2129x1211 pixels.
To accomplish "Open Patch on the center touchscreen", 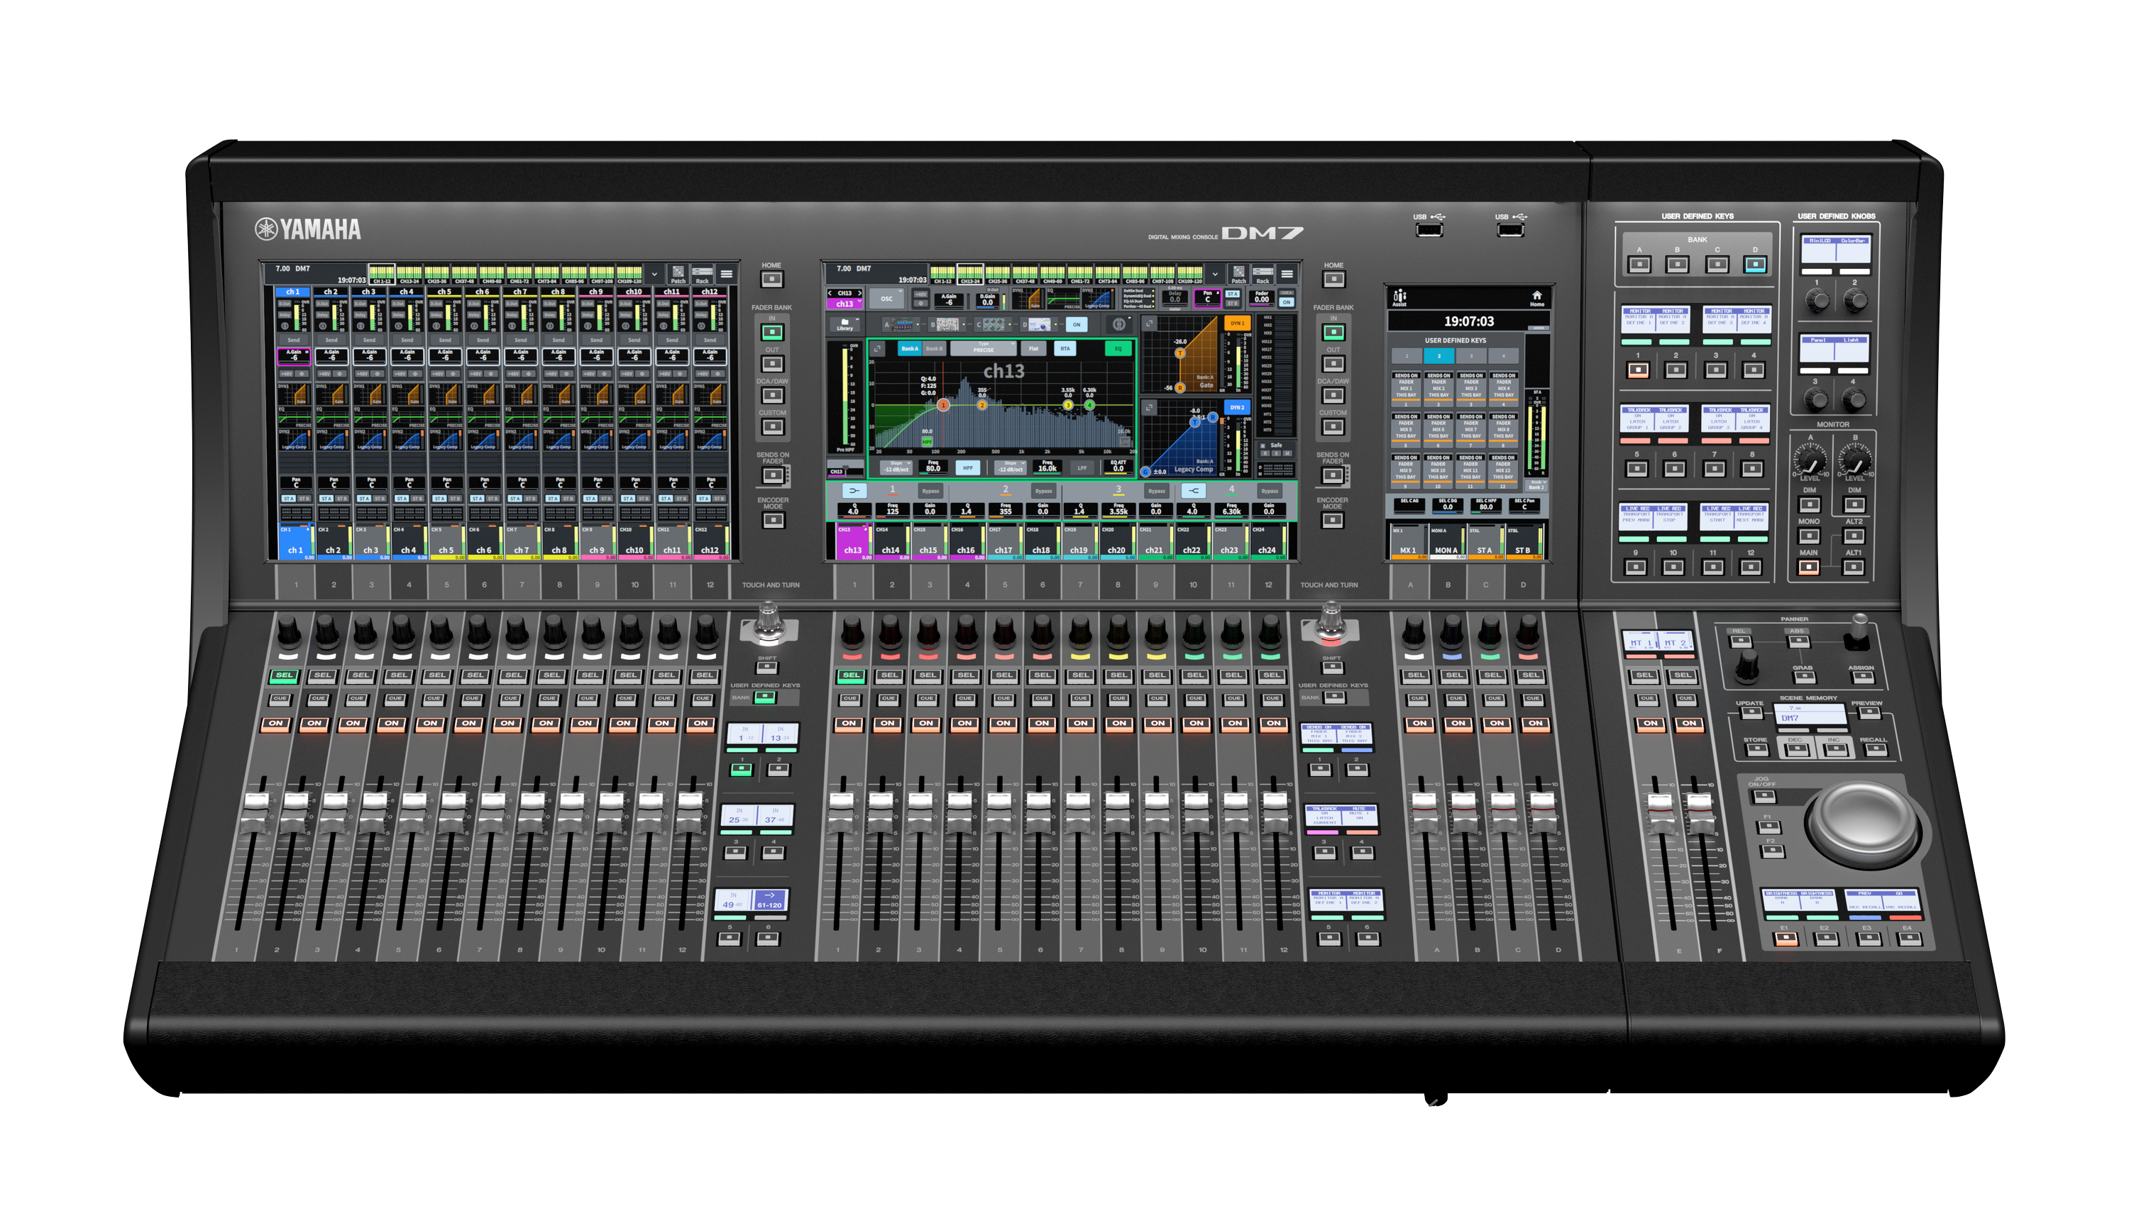I will [1239, 274].
